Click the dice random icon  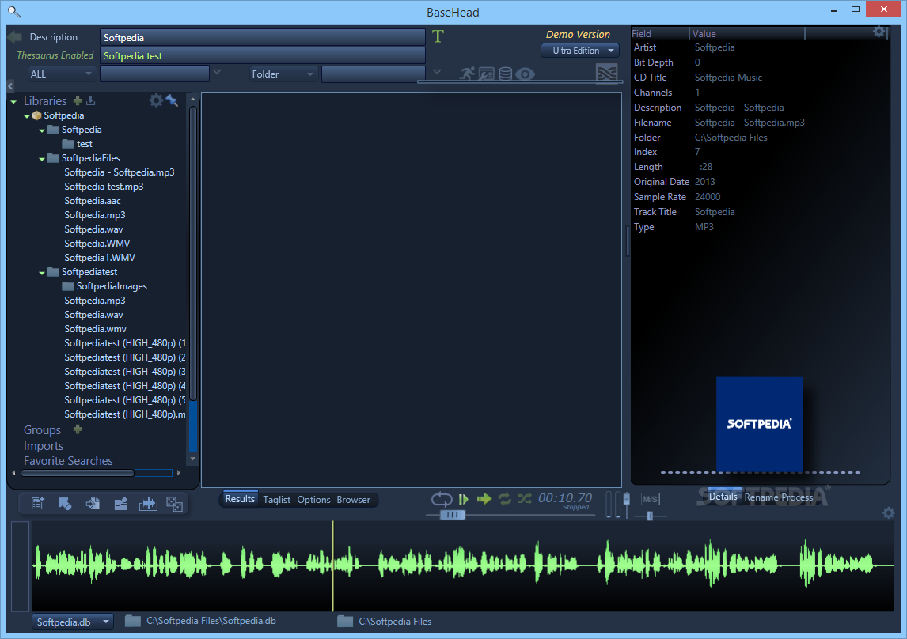175,504
